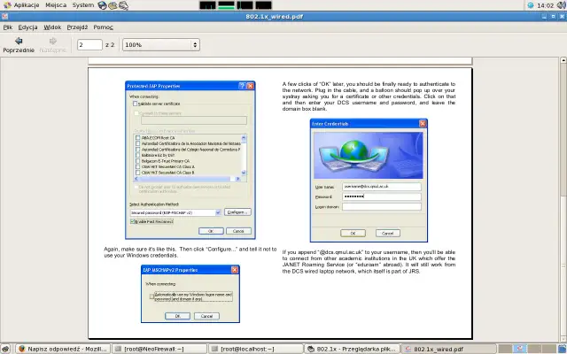Check pictured C&W HKT SecureNet CA Class B checkbox
This screenshot has height=354, width=567.
pos(137,173)
